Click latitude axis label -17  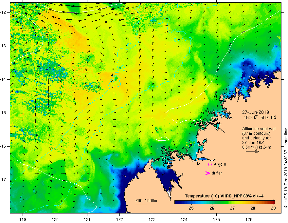[3, 180]
